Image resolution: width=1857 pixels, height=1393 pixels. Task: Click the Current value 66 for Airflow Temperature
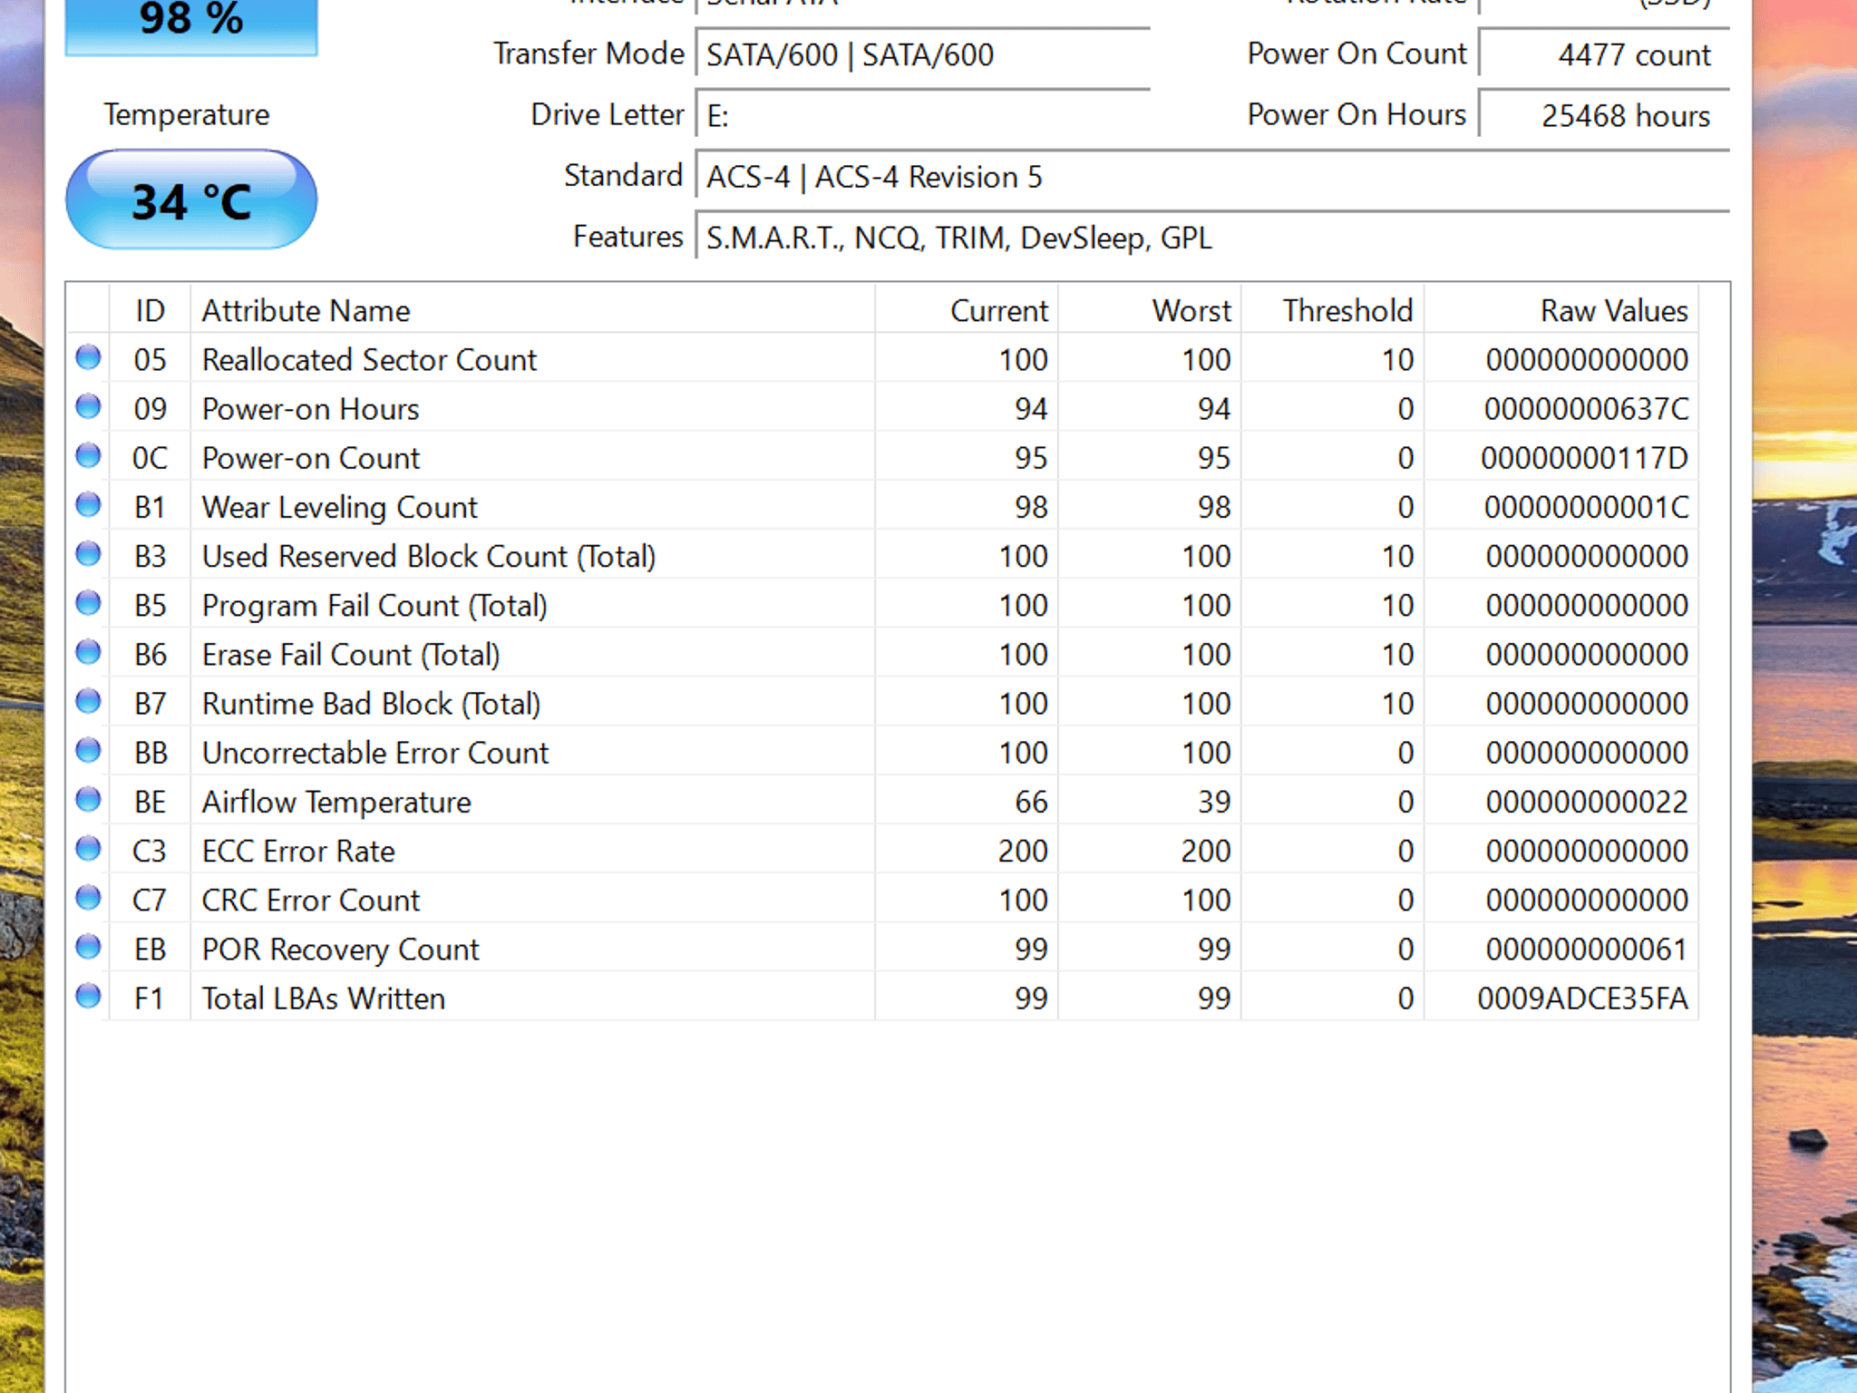(x=1031, y=803)
